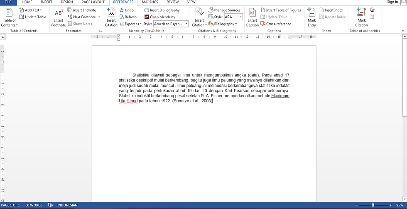Click the 68 WORDS counter

click(x=34, y=205)
